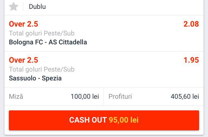The width and height of the screenshot is (208, 137).
Task: Click Total goluri Peste/Sub above Sassuolo match
Action: (42, 69)
